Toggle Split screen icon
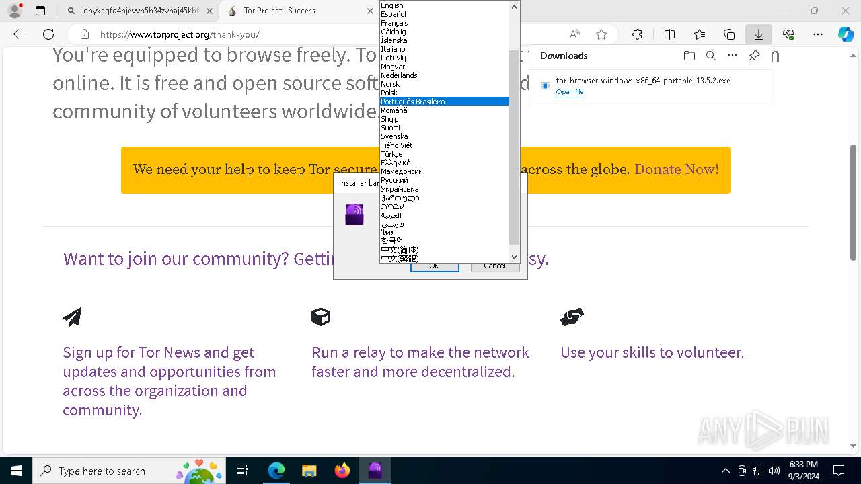Image resolution: width=861 pixels, height=484 pixels. click(670, 34)
